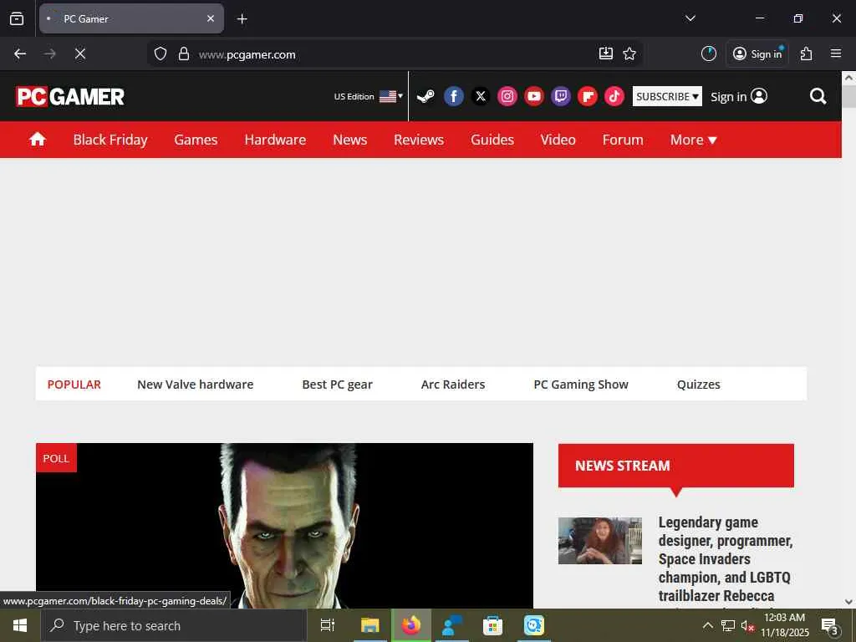Expand the More navigation menu
This screenshot has width=856, height=642.
click(x=693, y=140)
